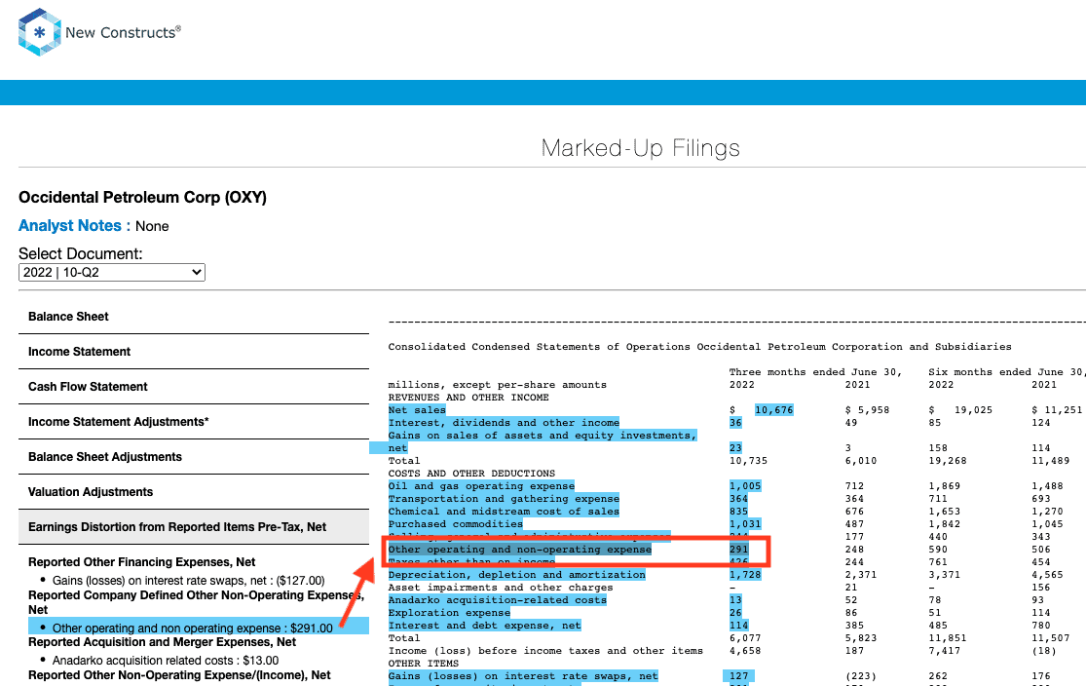
Task: Click Gains on sales of assets line
Action: point(543,436)
